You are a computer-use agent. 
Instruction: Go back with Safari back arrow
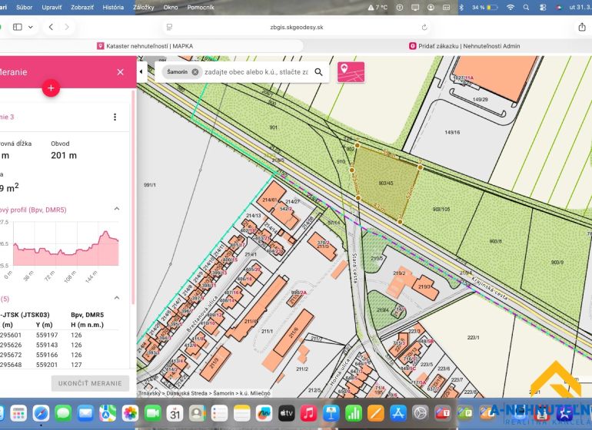click(x=51, y=27)
